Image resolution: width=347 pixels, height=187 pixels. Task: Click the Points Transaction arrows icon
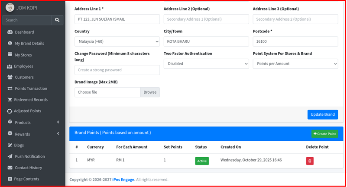tap(10, 89)
